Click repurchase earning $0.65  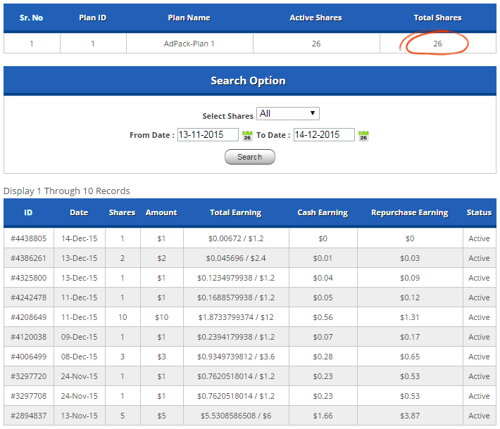[410, 357]
